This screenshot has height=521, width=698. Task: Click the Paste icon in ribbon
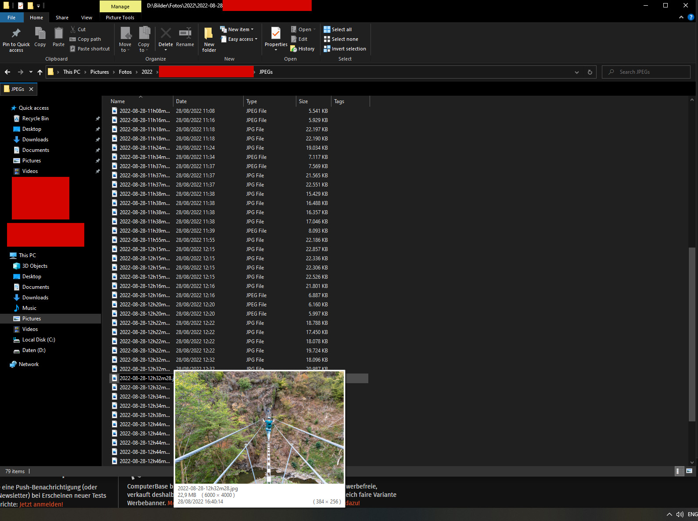(x=58, y=33)
